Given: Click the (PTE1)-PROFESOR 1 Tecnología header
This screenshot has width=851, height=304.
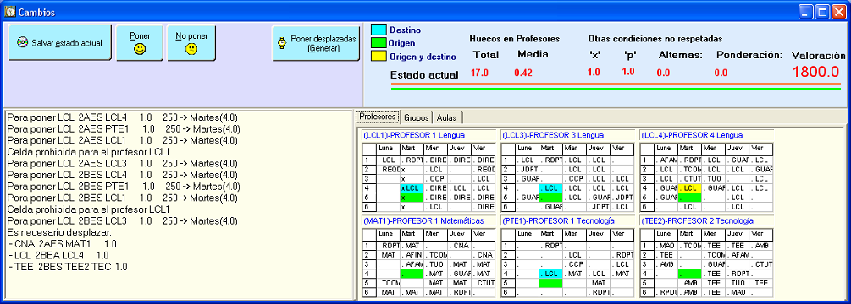Looking at the screenshot, I should [558, 220].
